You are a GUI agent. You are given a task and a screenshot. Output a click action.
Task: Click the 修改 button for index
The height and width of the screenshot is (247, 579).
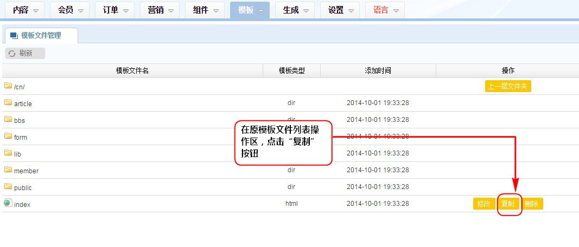(x=484, y=204)
